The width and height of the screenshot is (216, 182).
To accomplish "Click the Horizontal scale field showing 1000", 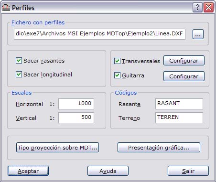I will tap(76, 104).
